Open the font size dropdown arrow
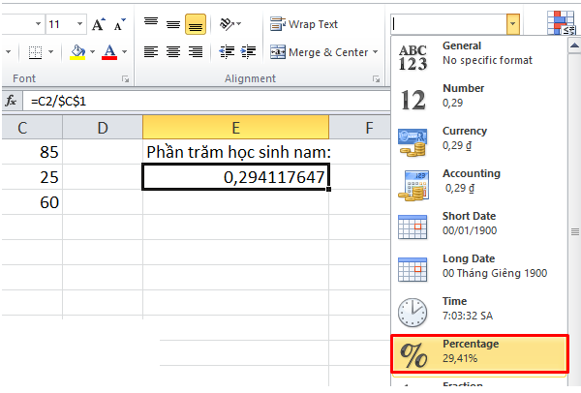 coord(79,24)
